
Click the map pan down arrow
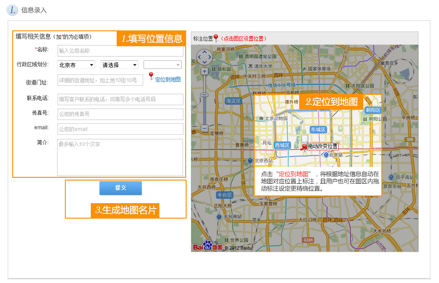tap(204, 62)
